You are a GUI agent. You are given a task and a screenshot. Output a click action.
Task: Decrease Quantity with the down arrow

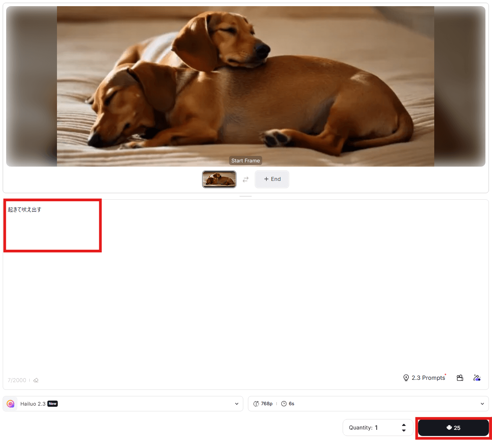pos(403,430)
